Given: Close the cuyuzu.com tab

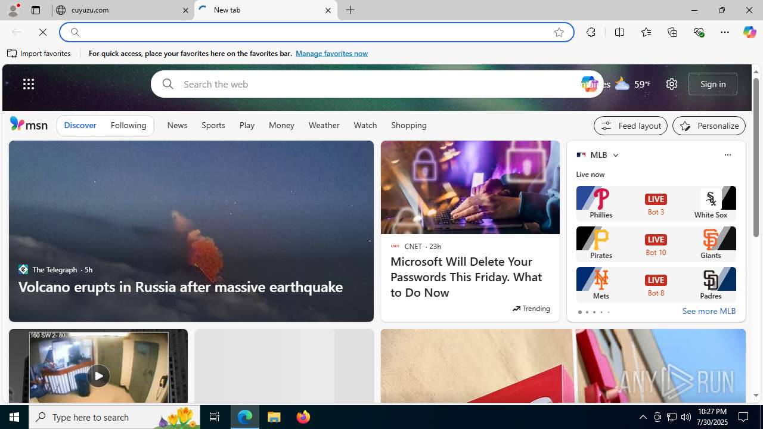Looking at the screenshot, I should click(185, 10).
